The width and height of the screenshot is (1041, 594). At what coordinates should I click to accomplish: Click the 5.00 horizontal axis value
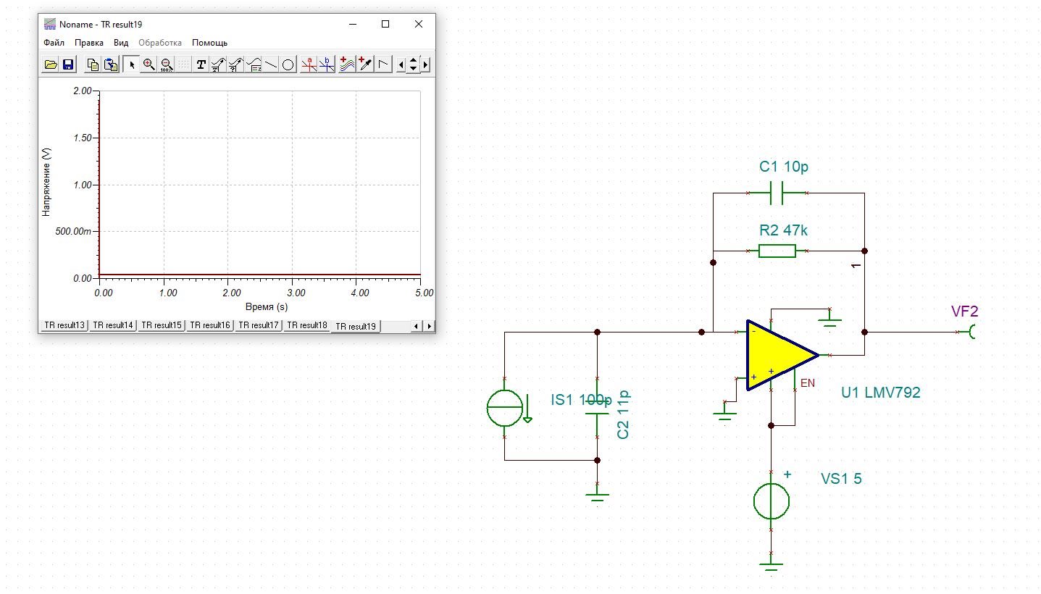pos(423,293)
